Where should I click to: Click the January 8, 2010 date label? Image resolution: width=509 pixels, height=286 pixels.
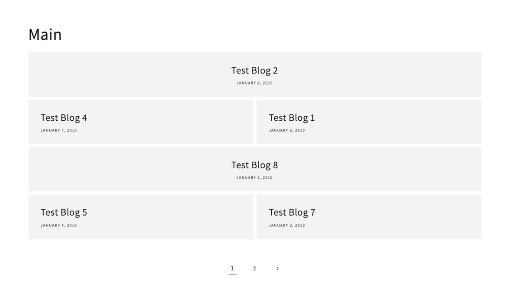pyautogui.click(x=254, y=83)
